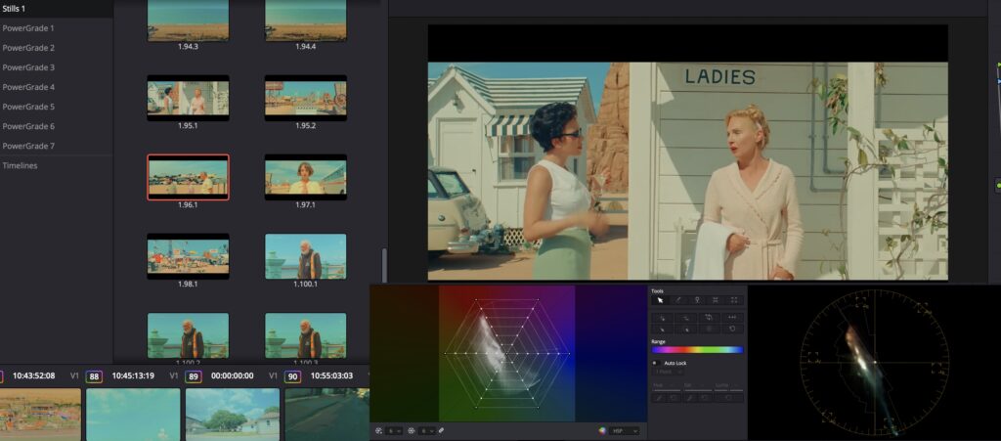The height and width of the screenshot is (441, 1001).
Task: Select still 1.96.1 in the gallery
Action: point(188,177)
